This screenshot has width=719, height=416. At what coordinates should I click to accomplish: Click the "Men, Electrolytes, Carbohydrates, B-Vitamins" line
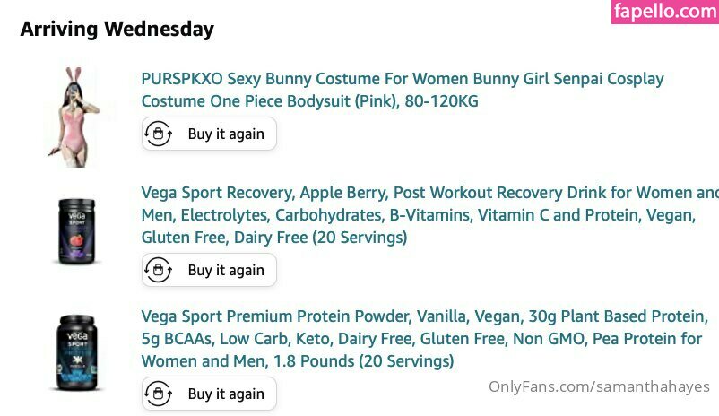coord(418,215)
